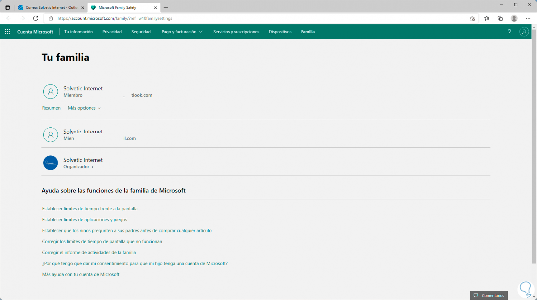
Task: Click the second member's avatar icon
Action: tap(50, 135)
